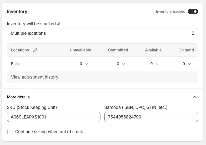Open the Multiple locations selector

[102, 33]
